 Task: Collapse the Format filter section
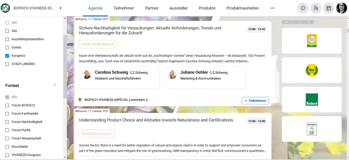[x=55, y=85]
